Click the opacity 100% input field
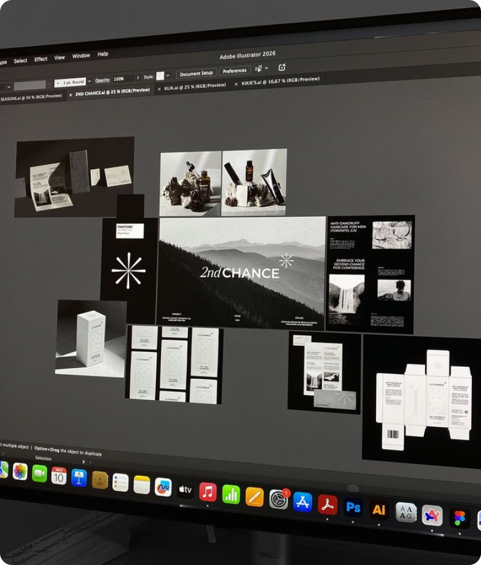 [122, 78]
